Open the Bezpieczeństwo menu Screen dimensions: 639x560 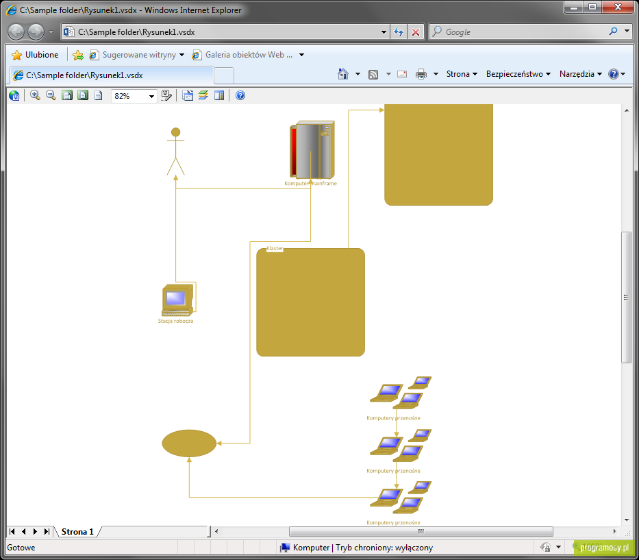pyautogui.click(x=518, y=74)
